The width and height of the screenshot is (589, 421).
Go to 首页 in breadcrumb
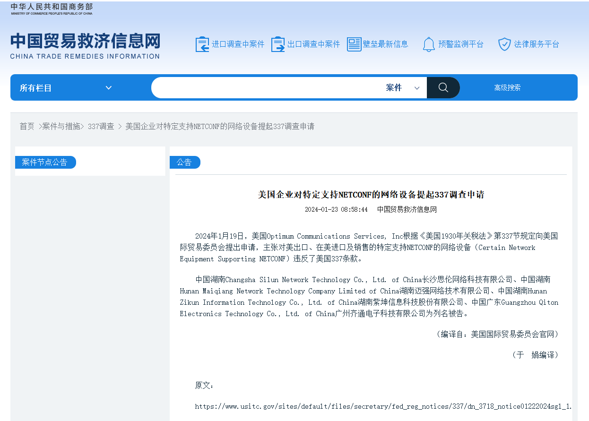coord(27,126)
